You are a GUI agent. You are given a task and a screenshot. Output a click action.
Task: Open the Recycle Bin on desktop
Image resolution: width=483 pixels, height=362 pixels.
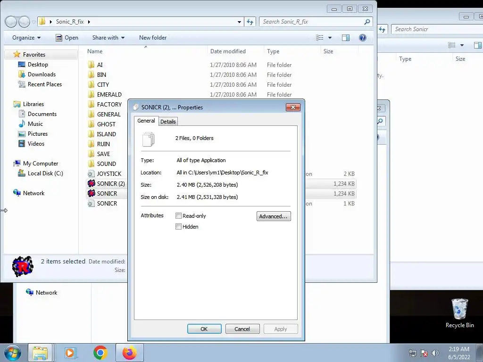pos(459,313)
